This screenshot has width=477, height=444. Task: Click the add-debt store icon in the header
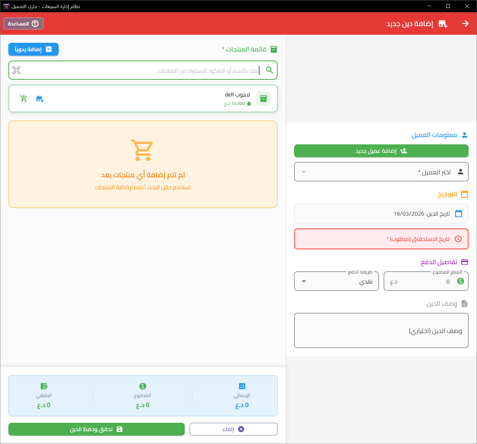(443, 24)
